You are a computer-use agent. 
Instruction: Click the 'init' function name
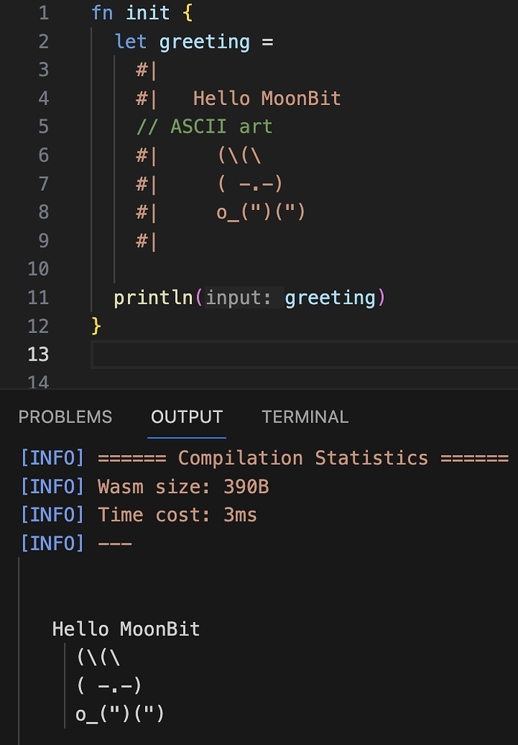click(x=147, y=13)
